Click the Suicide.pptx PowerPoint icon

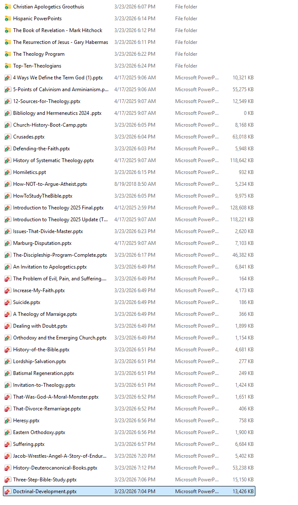coord(8,302)
